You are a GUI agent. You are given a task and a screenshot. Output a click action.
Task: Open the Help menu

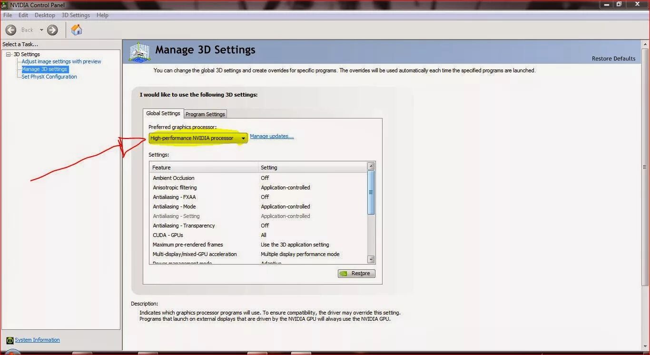(102, 15)
